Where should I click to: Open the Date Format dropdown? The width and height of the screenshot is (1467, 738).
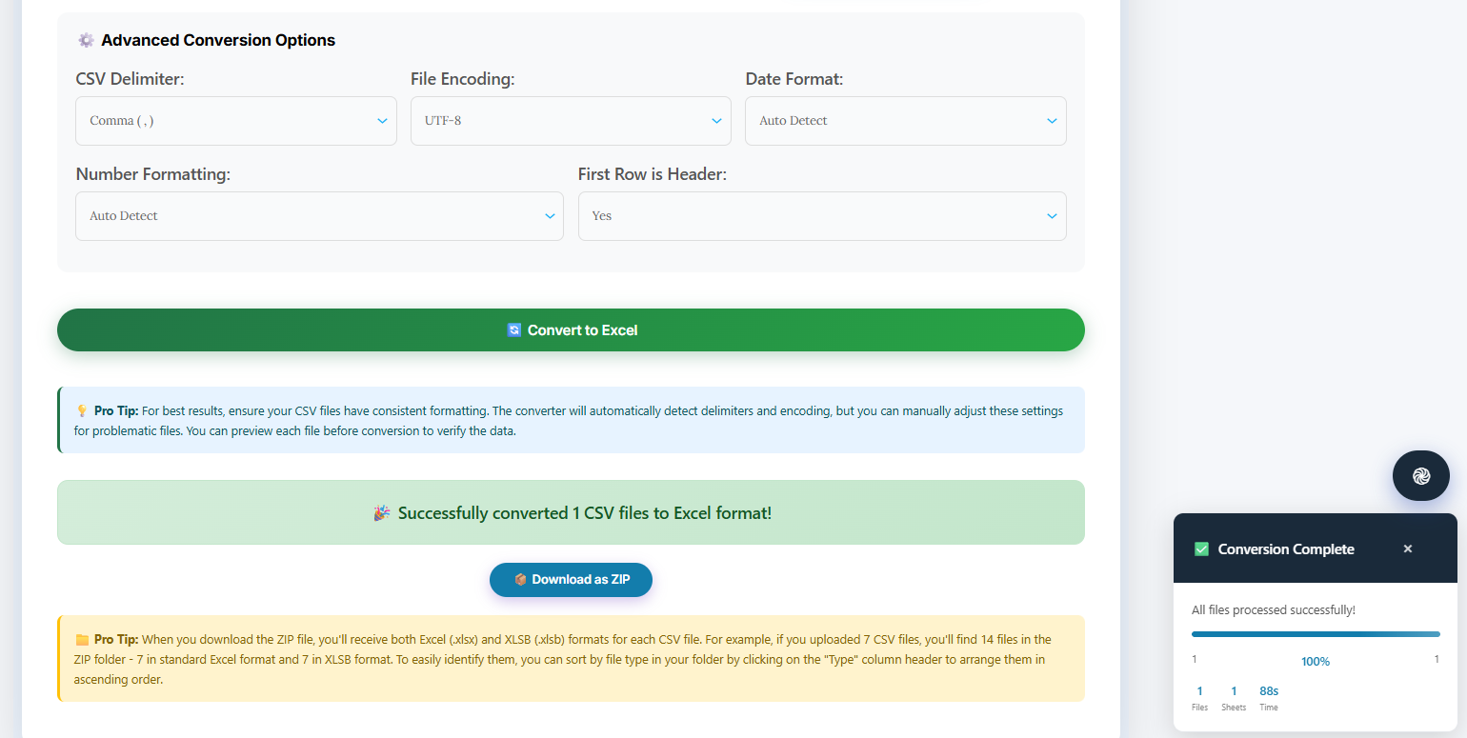905,121
